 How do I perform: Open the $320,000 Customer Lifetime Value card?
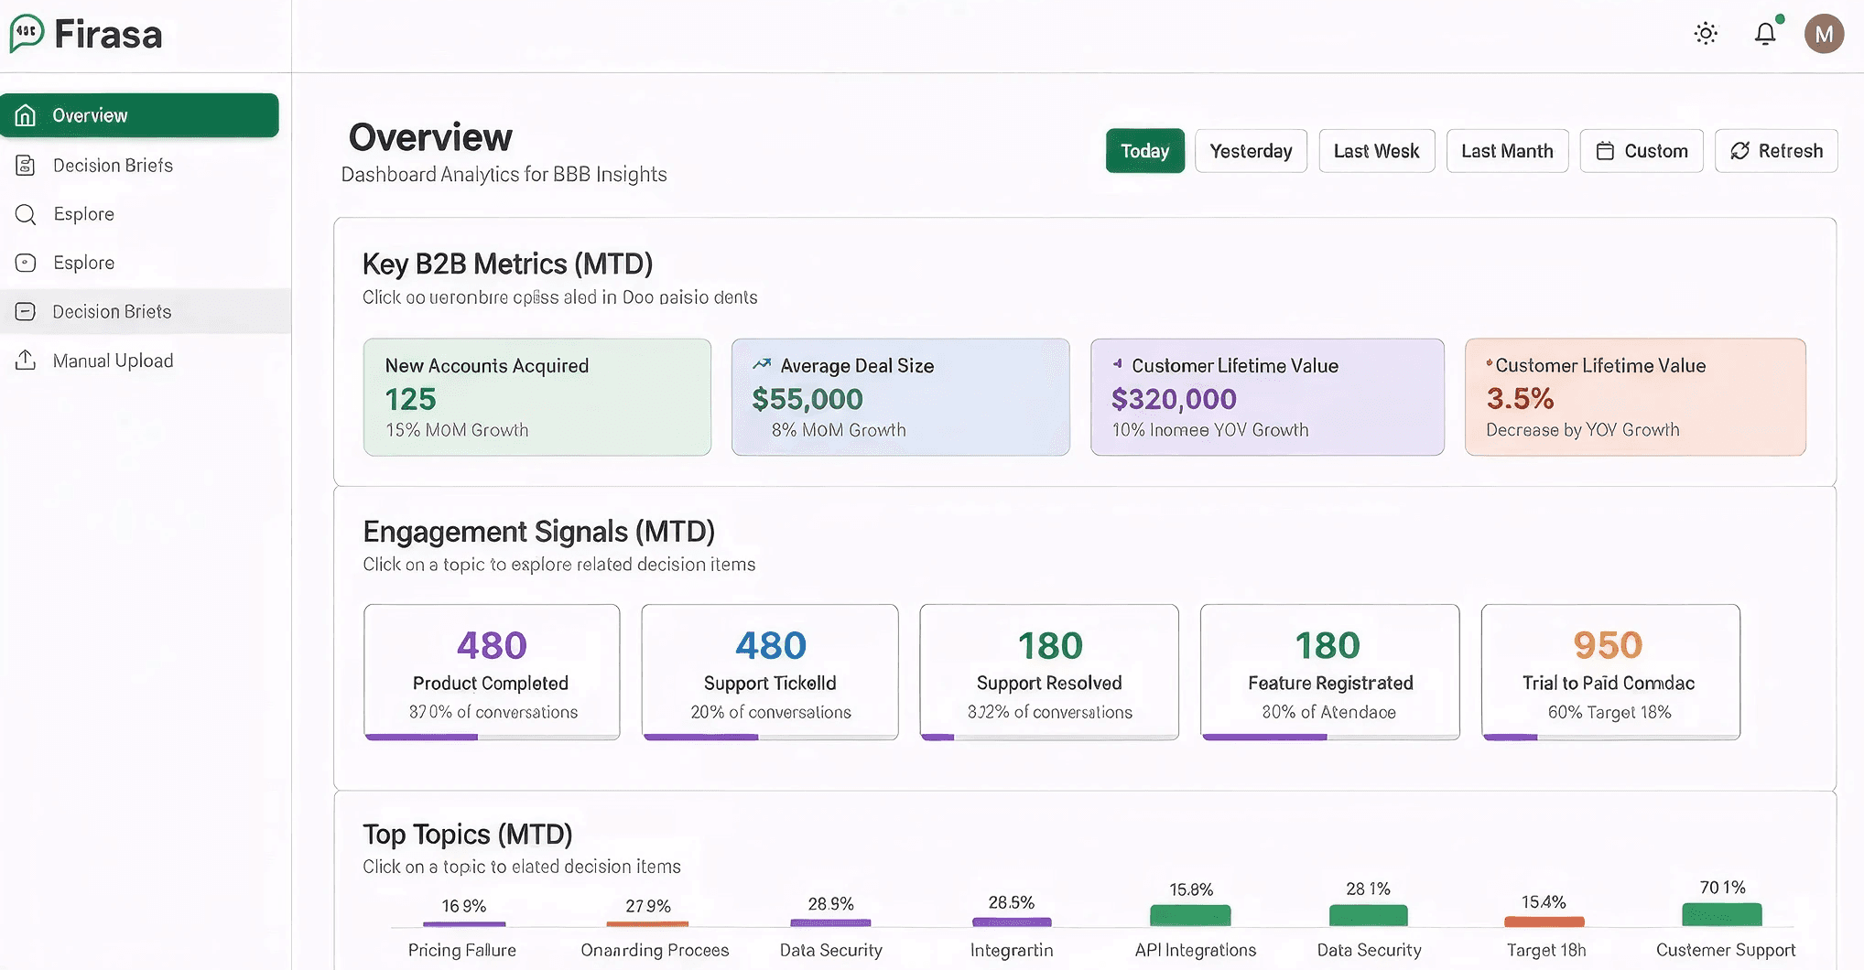(1267, 397)
